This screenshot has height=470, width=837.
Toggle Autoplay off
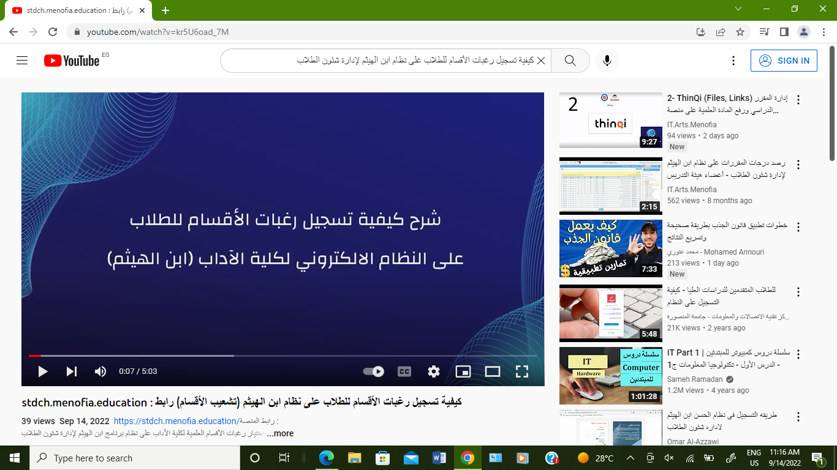pos(374,371)
